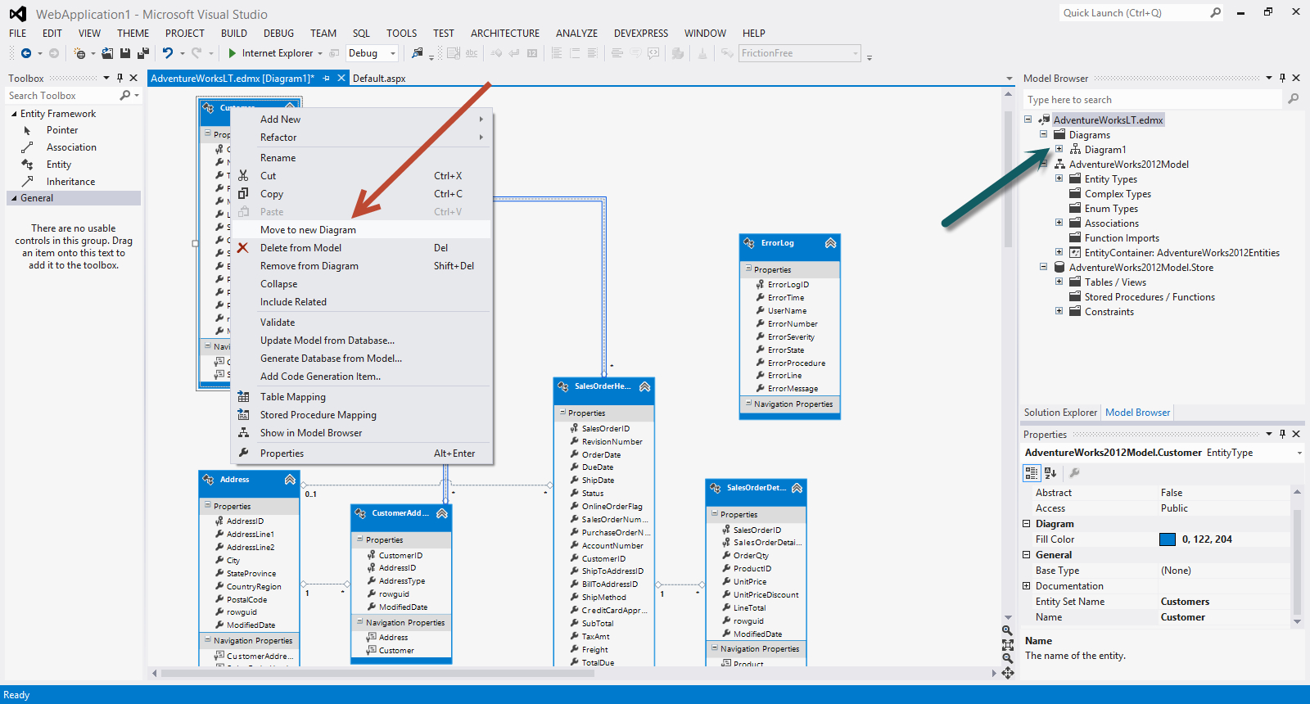Click the diagram pan navigator icon
This screenshot has height=704, width=1310.
coord(1007,673)
